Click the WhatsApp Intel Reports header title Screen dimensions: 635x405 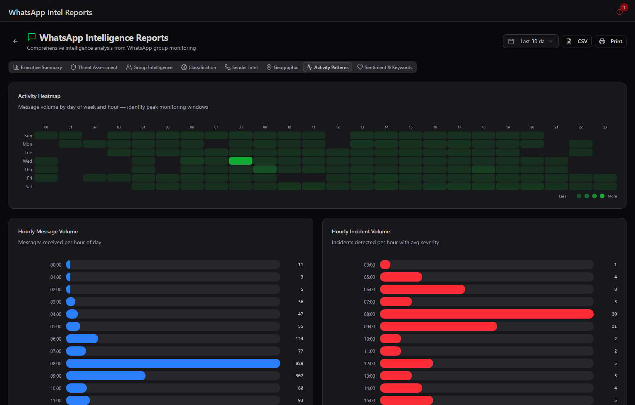click(50, 12)
